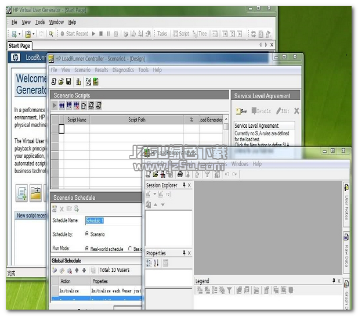This screenshot has height=316, width=358.
Task: Open the User Notes side tab
Action: tap(346, 205)
